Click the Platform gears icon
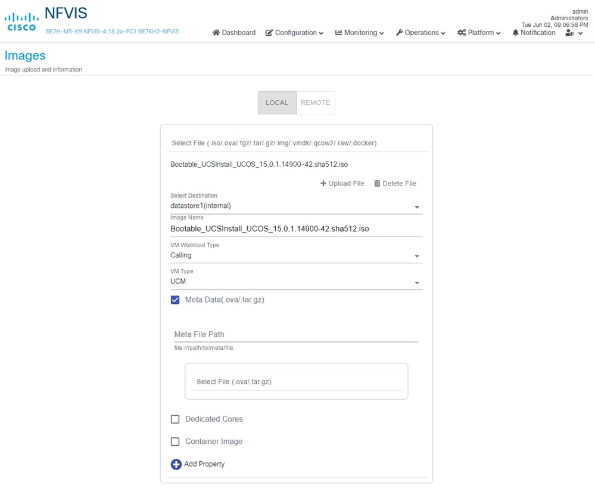 pos(462,33)
